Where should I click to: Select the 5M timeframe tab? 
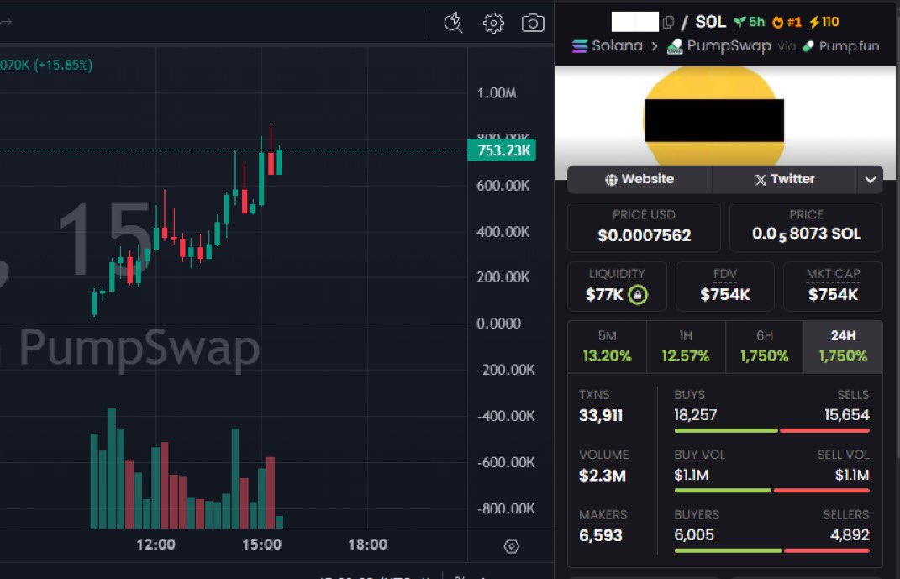tap(607, 346)
